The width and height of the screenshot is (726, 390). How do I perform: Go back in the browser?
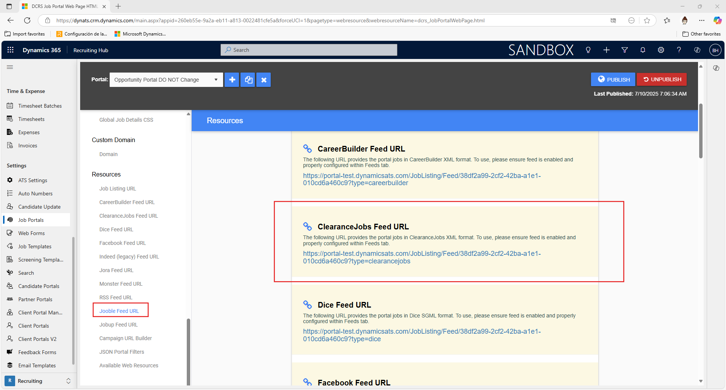click(11, 20)
